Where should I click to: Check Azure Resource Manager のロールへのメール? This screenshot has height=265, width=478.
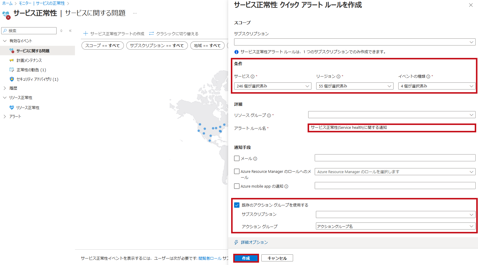pyautogui.click(x=237, y=171)
